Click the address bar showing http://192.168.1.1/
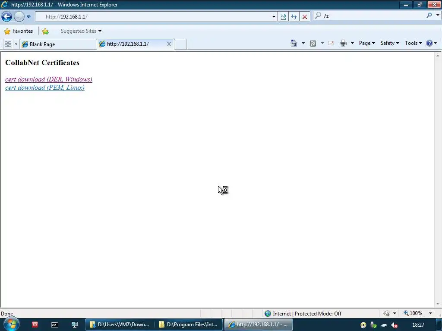Image resolution: width=442 pixels, height=331 pixels. point(154,17)
